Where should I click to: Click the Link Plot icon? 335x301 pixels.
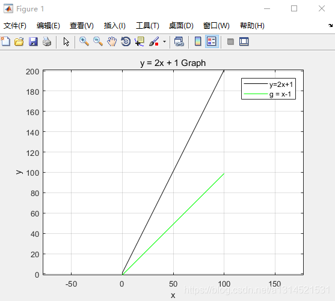coord(179,41)
